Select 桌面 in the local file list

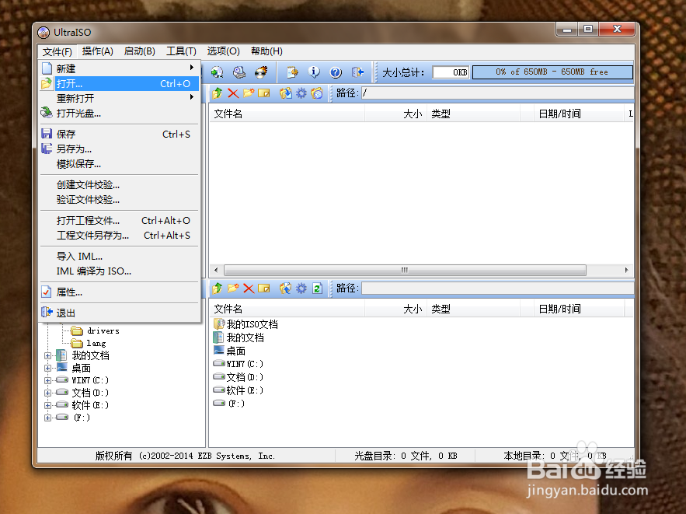coord(229,351)
